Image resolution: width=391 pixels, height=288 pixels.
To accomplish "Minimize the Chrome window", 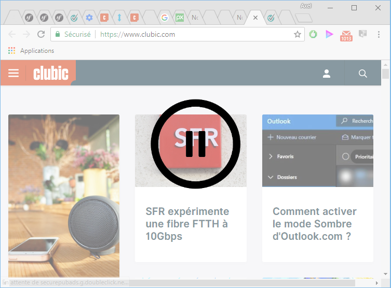I will [x=330, y=8].
